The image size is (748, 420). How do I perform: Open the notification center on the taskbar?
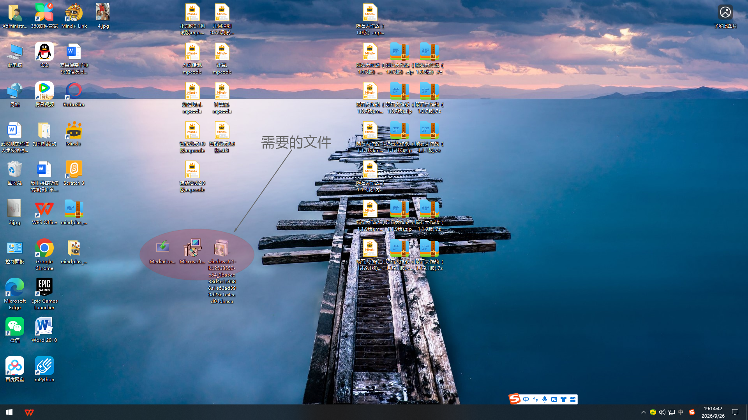coord(735,412)
